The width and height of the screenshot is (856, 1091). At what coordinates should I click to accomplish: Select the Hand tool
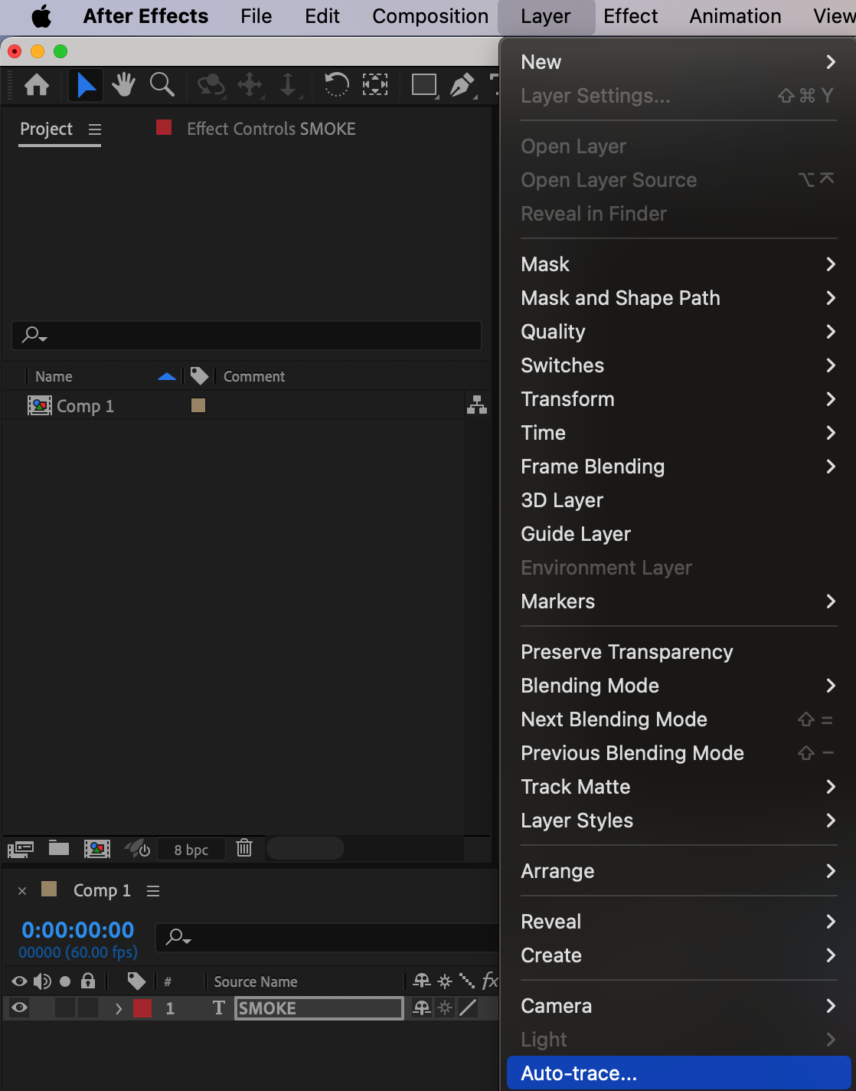click(123, 84)
